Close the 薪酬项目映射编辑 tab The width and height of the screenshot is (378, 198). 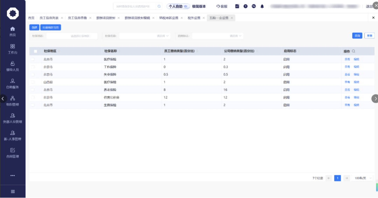(153, 18)
